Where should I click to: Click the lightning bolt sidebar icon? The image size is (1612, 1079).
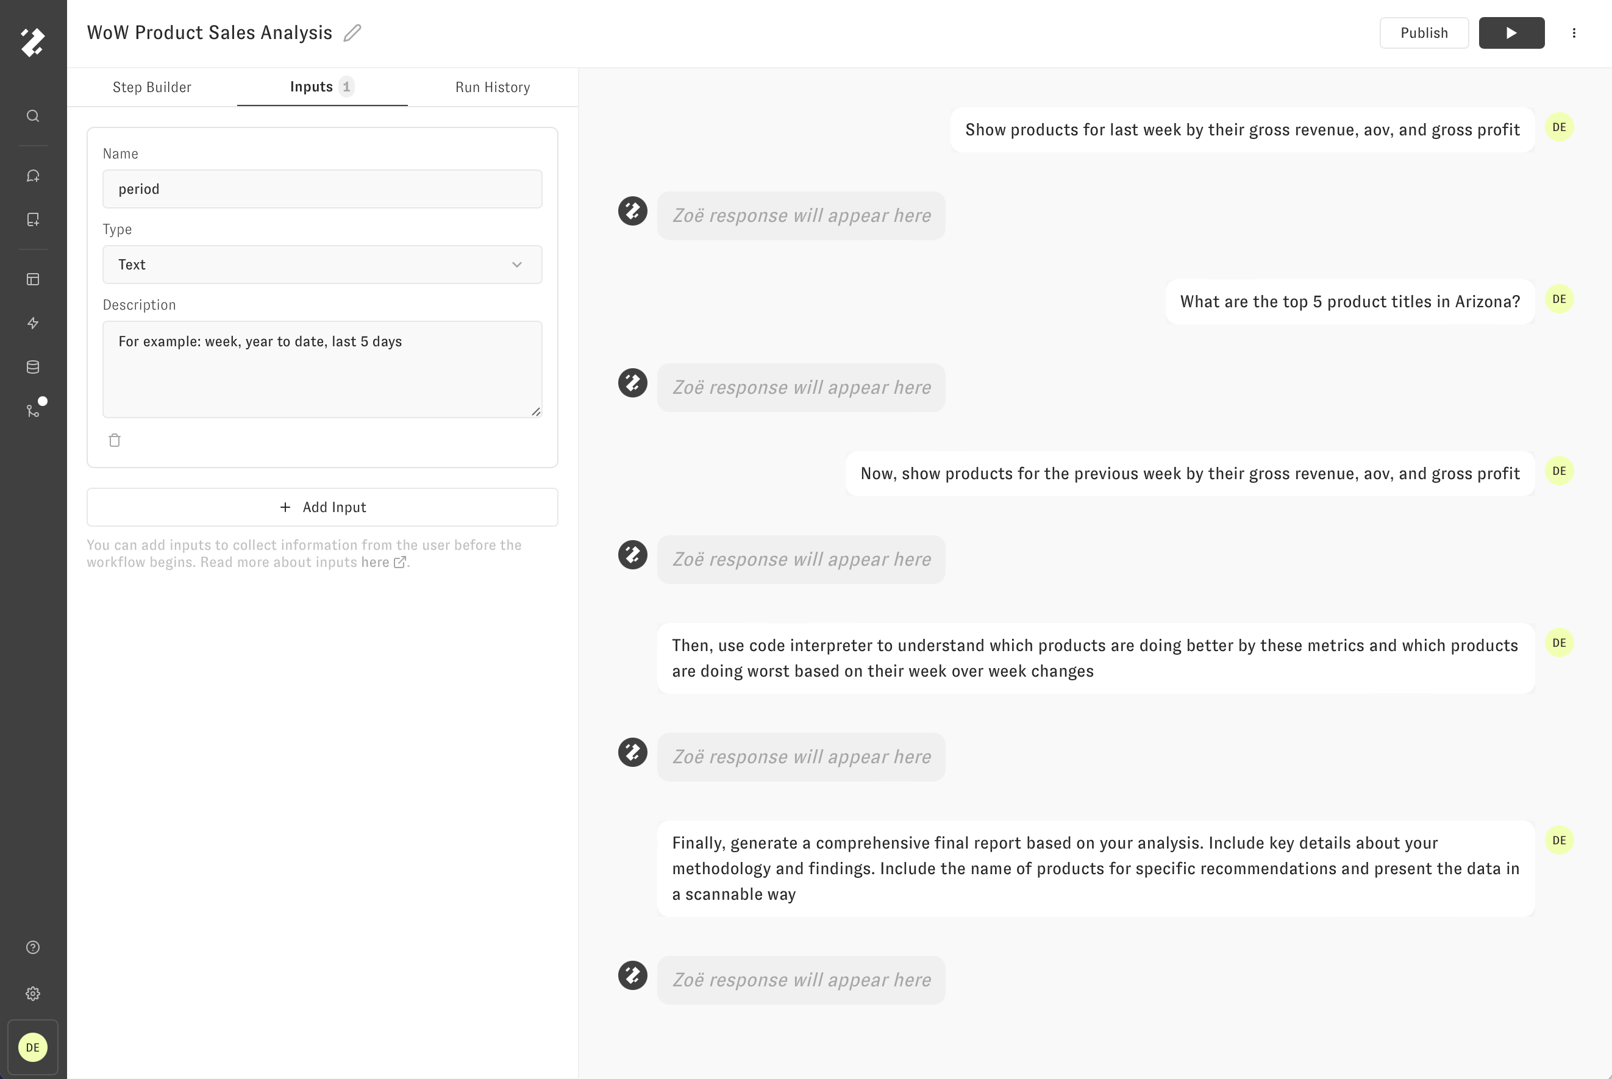click(x=33, y=322)
